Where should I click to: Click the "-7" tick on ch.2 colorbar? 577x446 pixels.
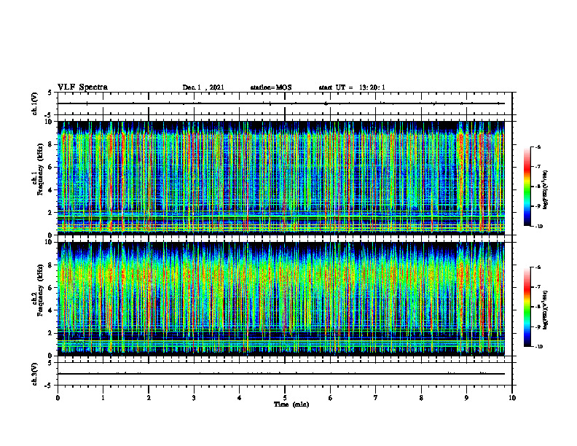coord(538,287)
